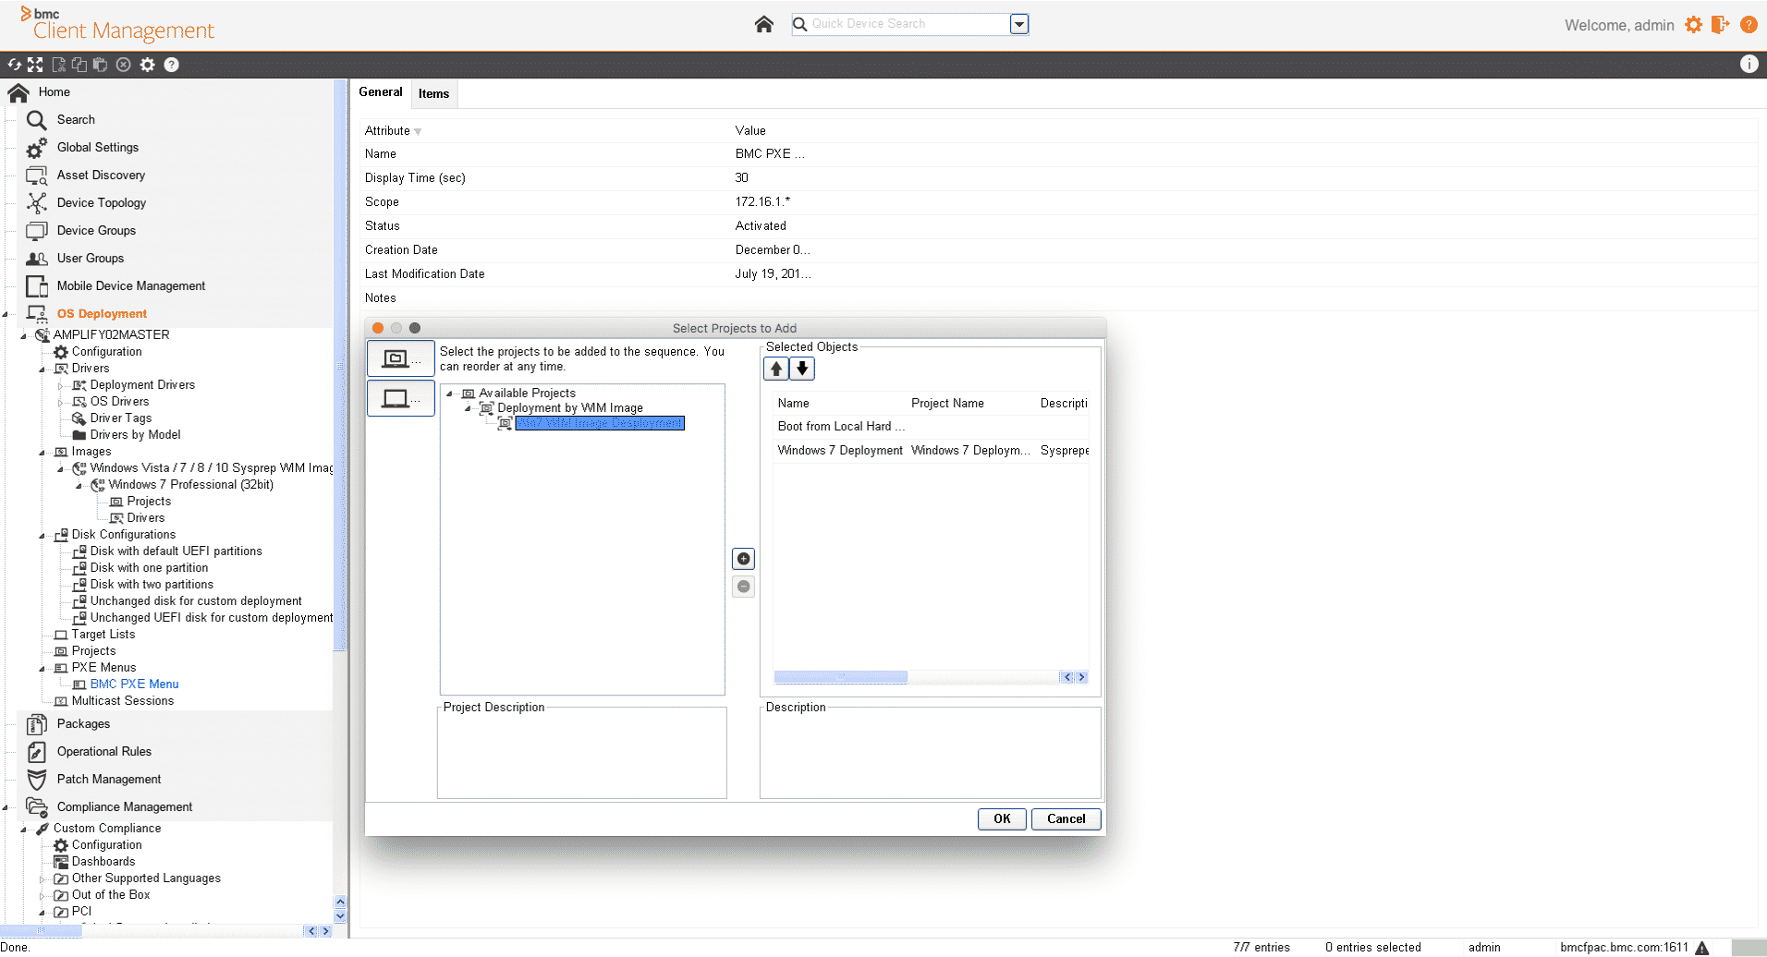Select the Windows 7 Deployment row
Screen dimensions: 1767x957
click(x=931, y=450)
